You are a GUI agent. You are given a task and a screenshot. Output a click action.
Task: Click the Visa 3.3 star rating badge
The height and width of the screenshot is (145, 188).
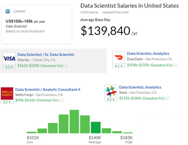(9, 67)
